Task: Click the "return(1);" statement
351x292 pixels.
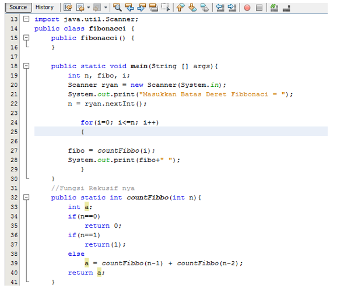Action: click(x=105, y=245)
